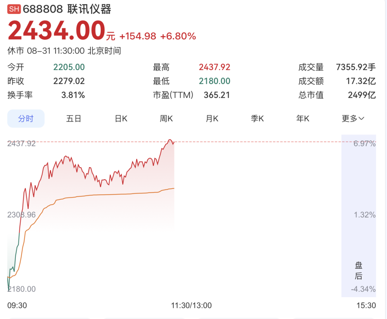Click the intraday peak on the red price line
This screenshot has height=319, width=387.
170,140
